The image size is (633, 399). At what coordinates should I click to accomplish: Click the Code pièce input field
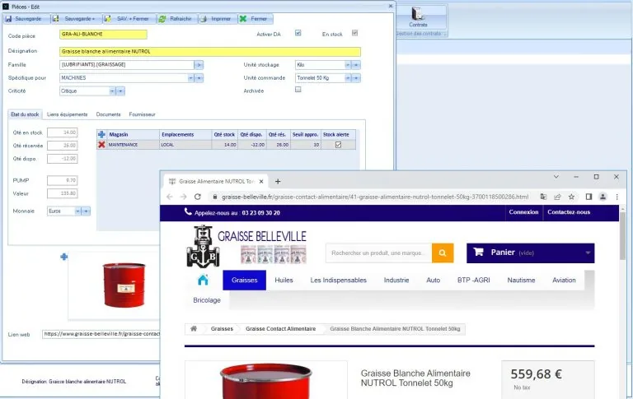(x=103, y=35)
